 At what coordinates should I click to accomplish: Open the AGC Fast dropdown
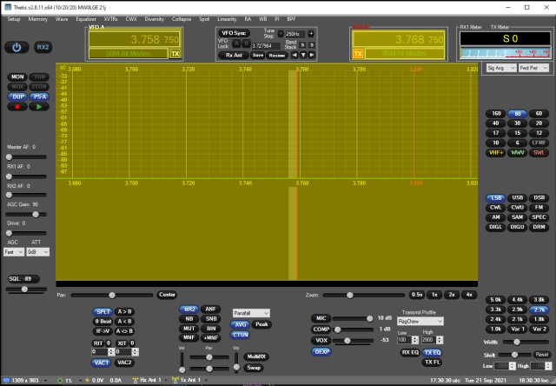[x=14, y=252]
